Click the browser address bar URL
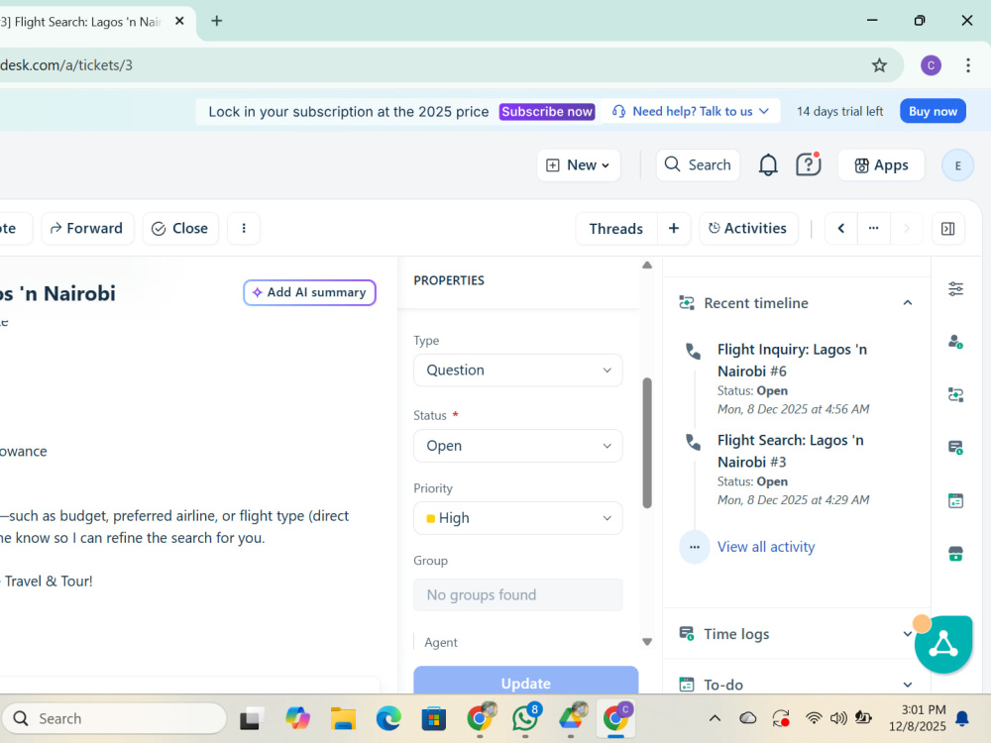The image size is (991, 743). (66, 65)
